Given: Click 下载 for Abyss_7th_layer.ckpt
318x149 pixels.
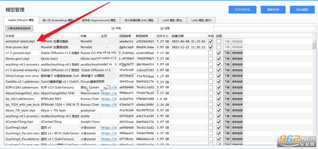Looking at the screenshot, I should (227, 110).
